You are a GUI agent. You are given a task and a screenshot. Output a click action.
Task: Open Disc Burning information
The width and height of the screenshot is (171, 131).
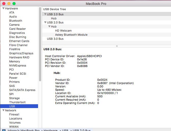coord(18,37)
